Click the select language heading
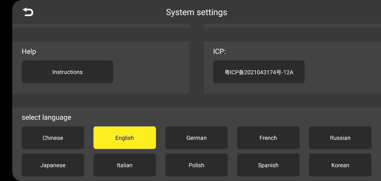381x181 pixels. (x=46, y=117)
